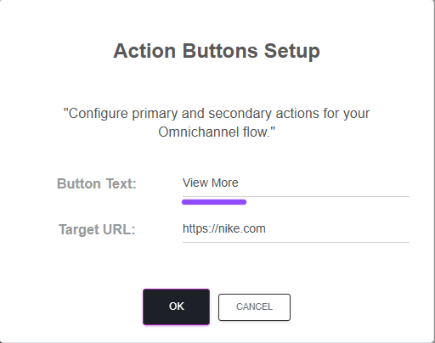The width and height of the screenshot is (435, 343).
Task: Click blank space right of the nike.com URL
Action: coord(337,229)
